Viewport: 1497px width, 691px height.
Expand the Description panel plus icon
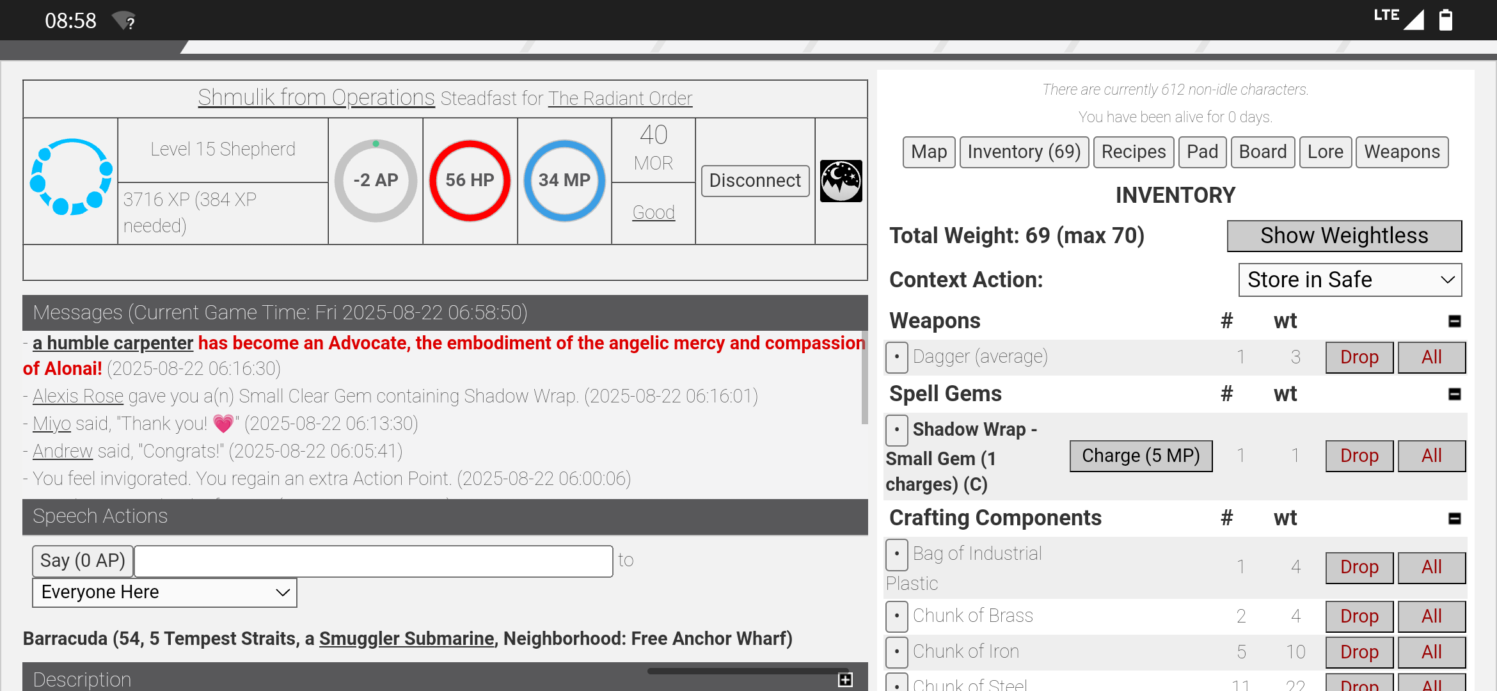click(x=845, y=679)
